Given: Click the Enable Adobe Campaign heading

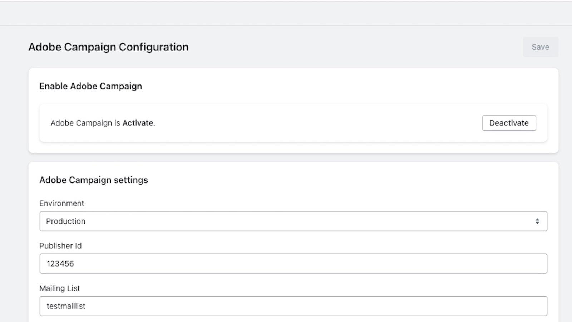Looking at the screenshot, I should [x=90, y=86].
